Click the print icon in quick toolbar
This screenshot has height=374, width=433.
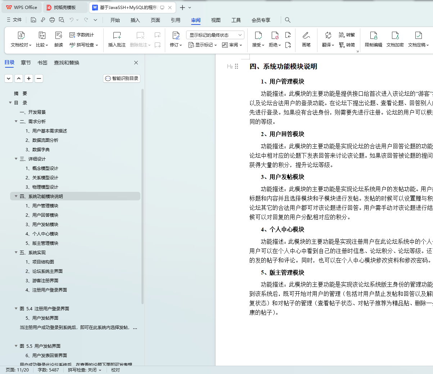tap(52, 20)
